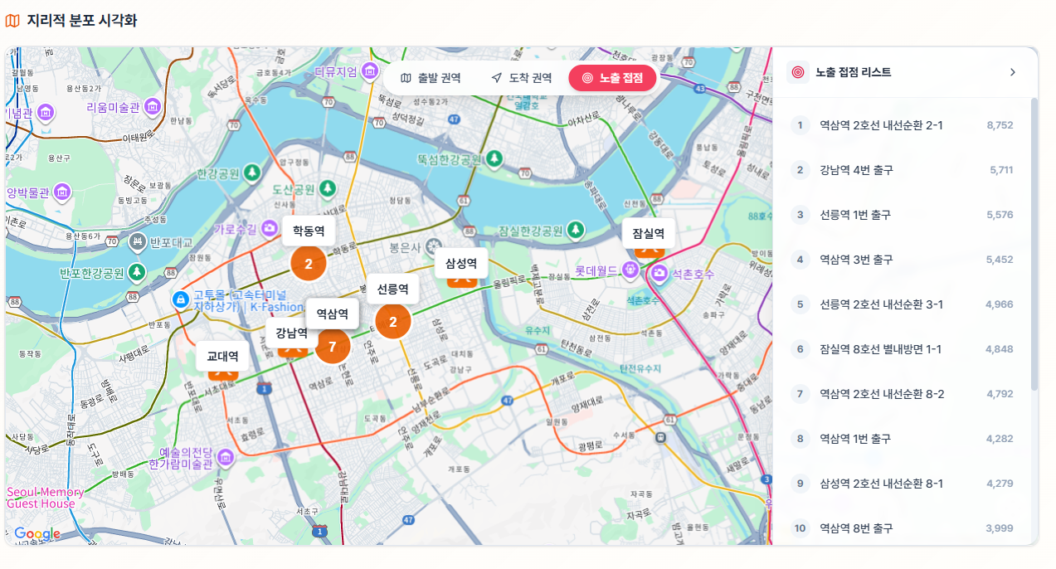The image size is (1056, 569).
Task: Select list item 잠실역 8호선 별내방면 1-1
Action: (x=888, y=348)
